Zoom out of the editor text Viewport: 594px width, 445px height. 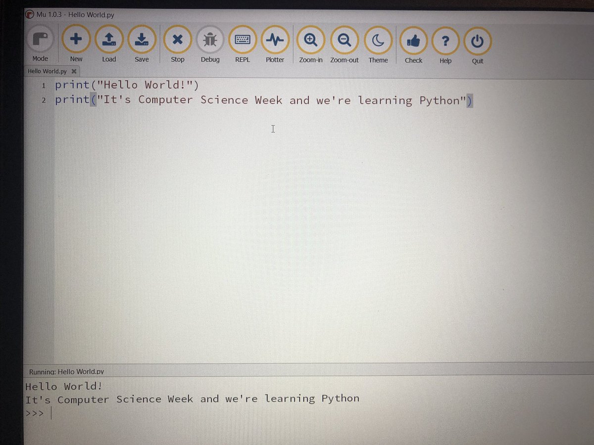[344, 38]
